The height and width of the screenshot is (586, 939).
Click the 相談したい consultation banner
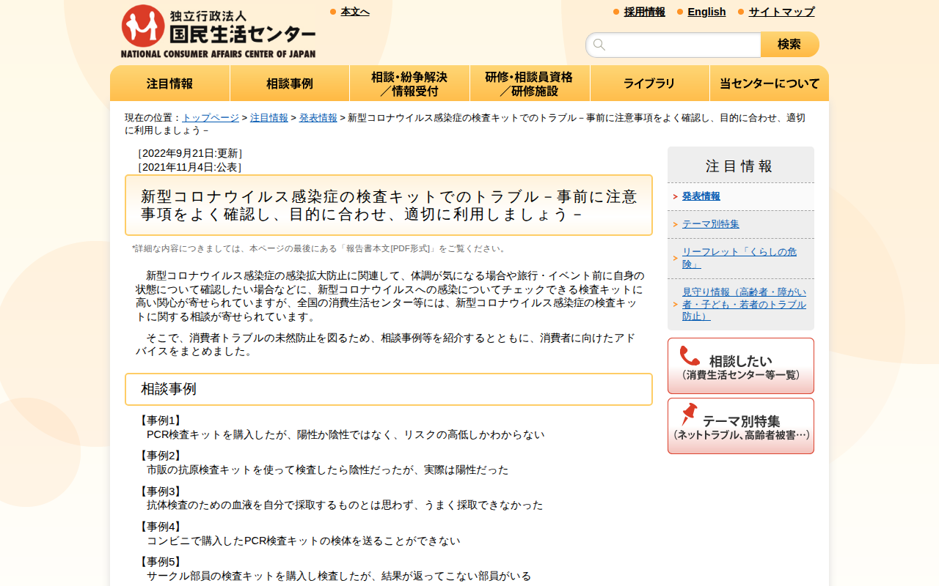coord(741,366)
